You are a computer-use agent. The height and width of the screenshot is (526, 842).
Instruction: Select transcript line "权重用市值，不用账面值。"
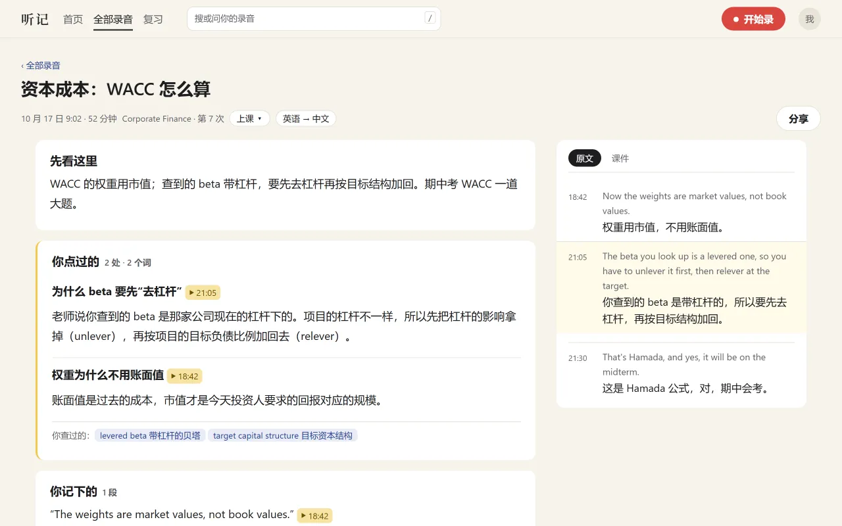click(x=664, y=227)
